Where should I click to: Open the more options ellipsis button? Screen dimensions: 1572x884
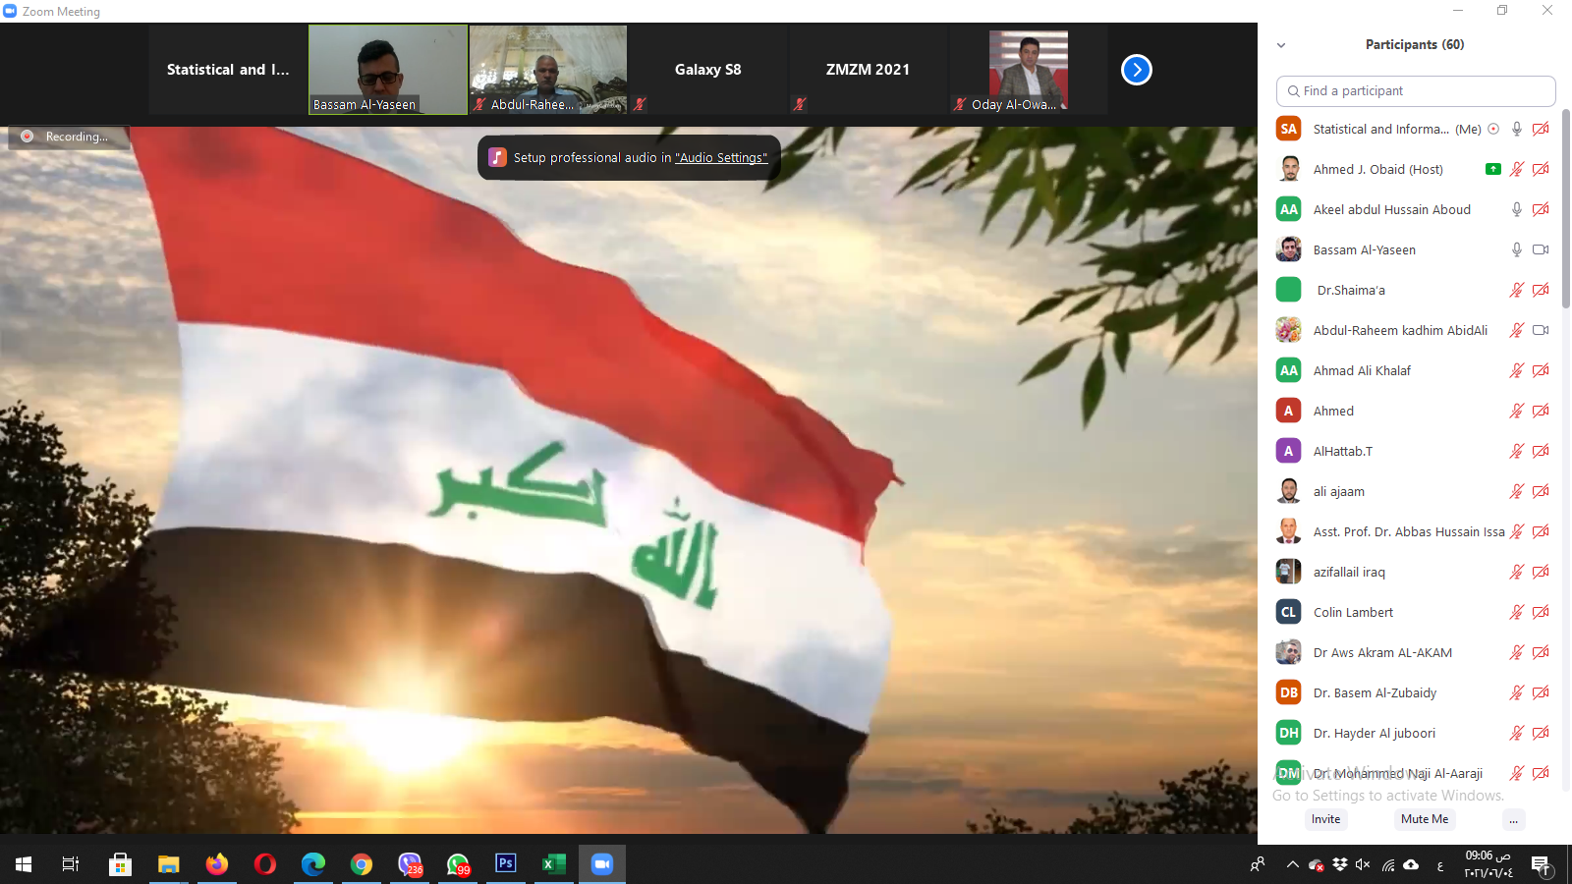click(1513, 819)
